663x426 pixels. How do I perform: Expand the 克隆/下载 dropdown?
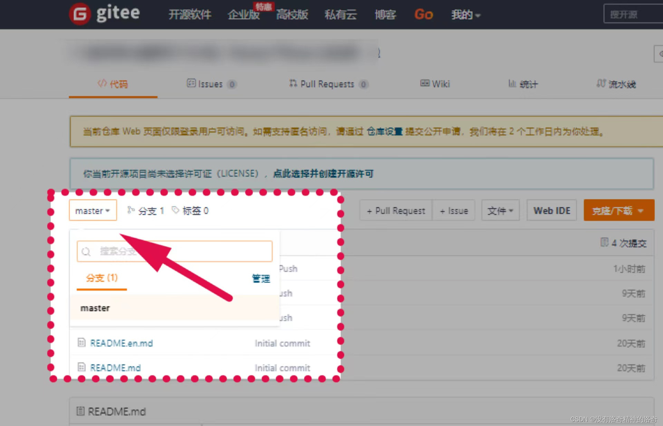[618, 210]
